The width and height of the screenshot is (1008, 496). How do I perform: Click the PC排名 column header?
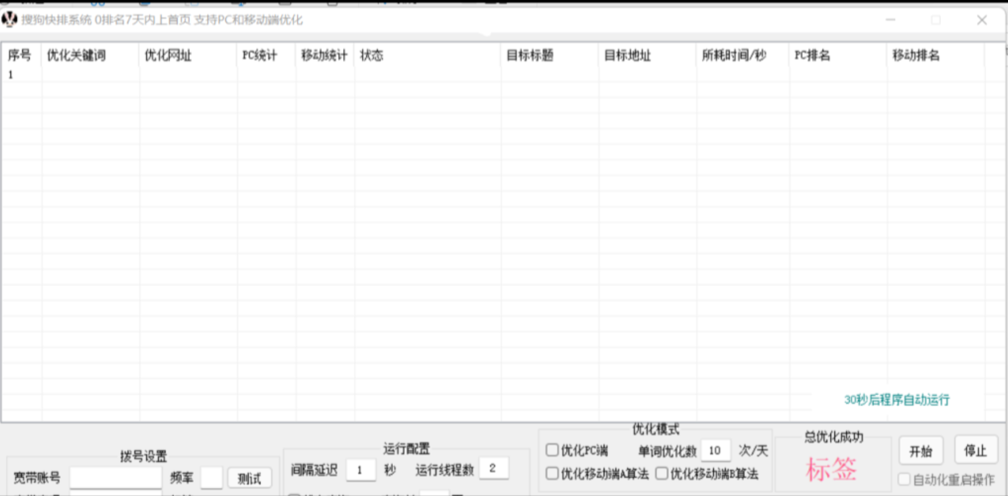click(x=838, y=56)
